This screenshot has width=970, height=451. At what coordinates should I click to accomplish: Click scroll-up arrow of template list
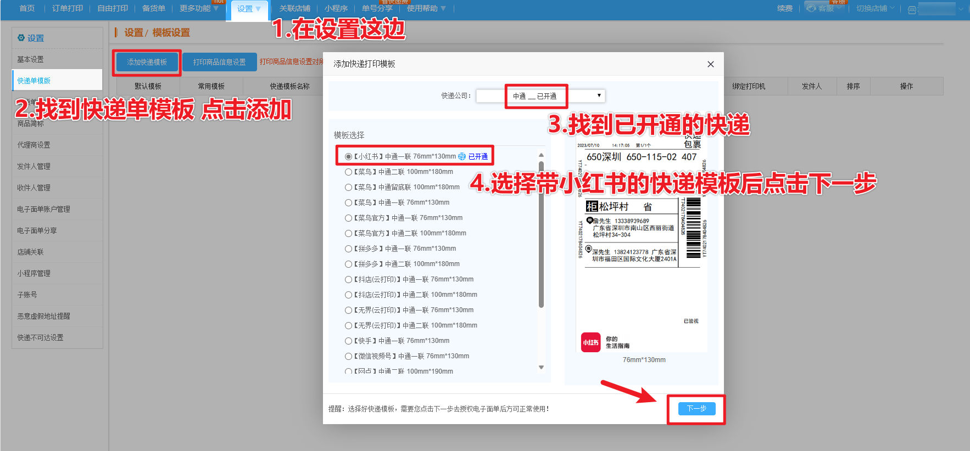[x=541, y=155]
